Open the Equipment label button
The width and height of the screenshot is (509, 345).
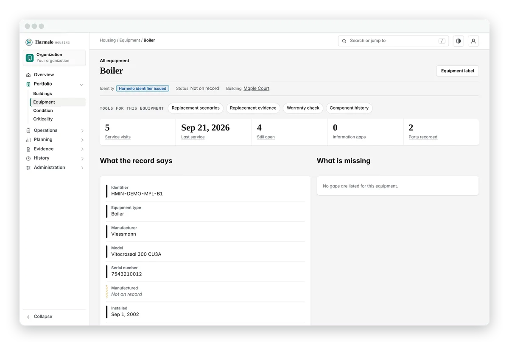pyautogui.click(x=457, y=71)
